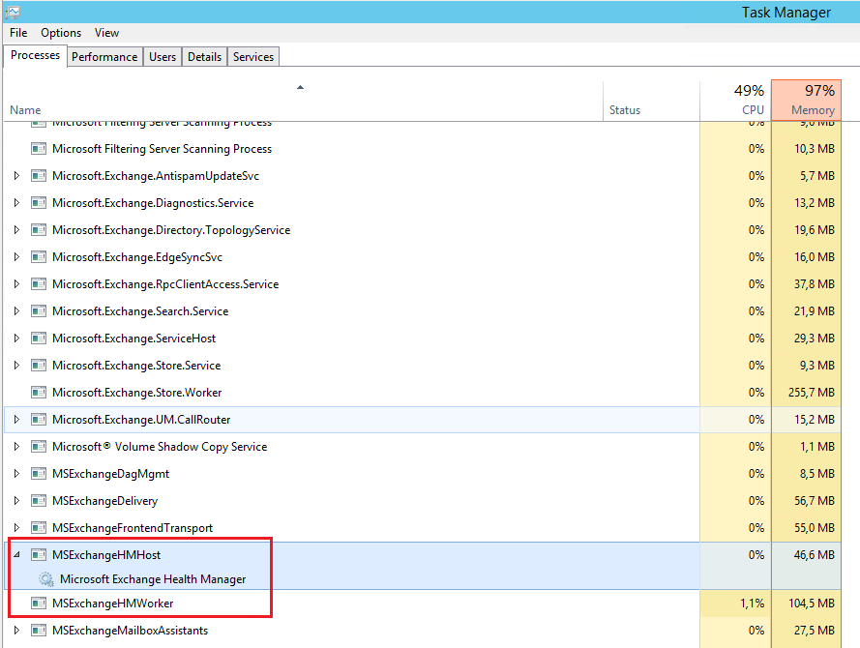Expand the Microsoft.Exchange.Diagnostics.Service process
The height and width of the screenshot is (648, 860).
pyautogui.click(x=16, y=203)
